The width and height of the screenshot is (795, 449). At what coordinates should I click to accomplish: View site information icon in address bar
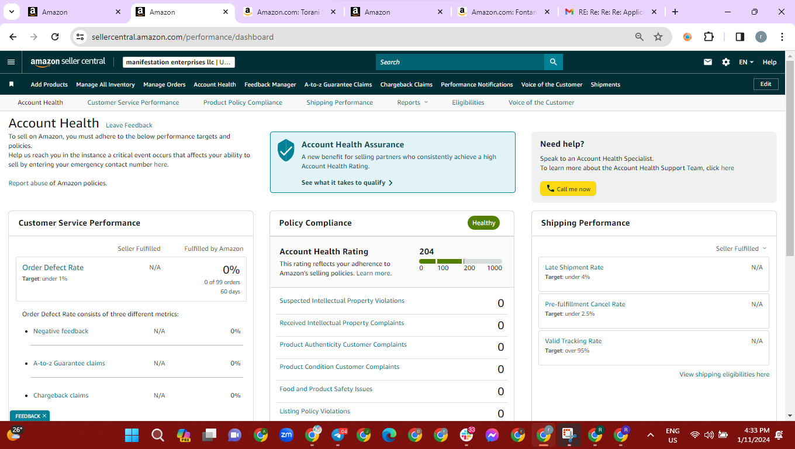pos(81,37)
